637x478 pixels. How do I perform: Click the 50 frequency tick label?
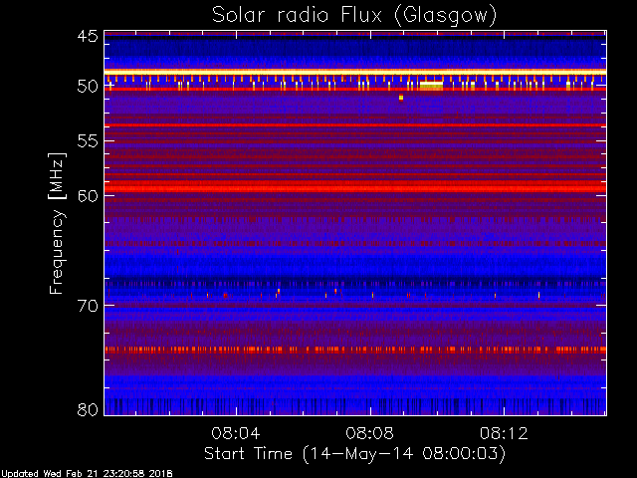click(88, 87)
